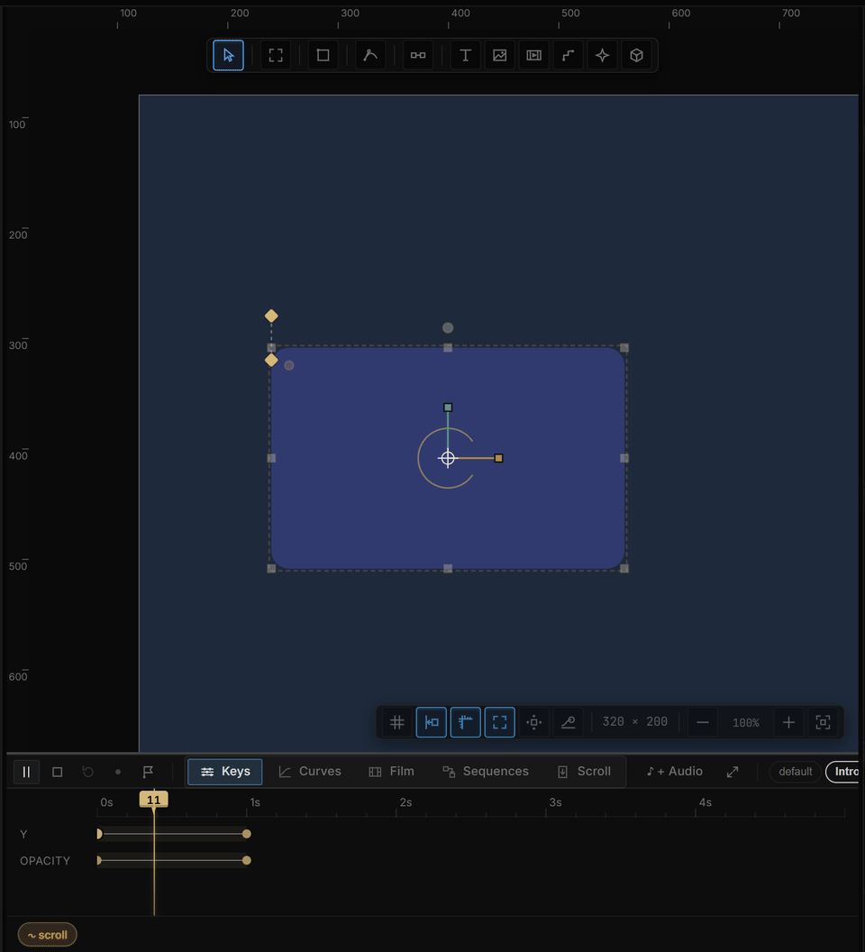Click the green Y-axis gizmo handle
Screen dimensions: 865x952
click(448, 407)
